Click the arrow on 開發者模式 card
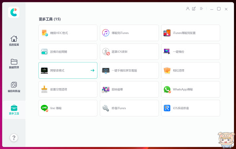 point(93,70)
